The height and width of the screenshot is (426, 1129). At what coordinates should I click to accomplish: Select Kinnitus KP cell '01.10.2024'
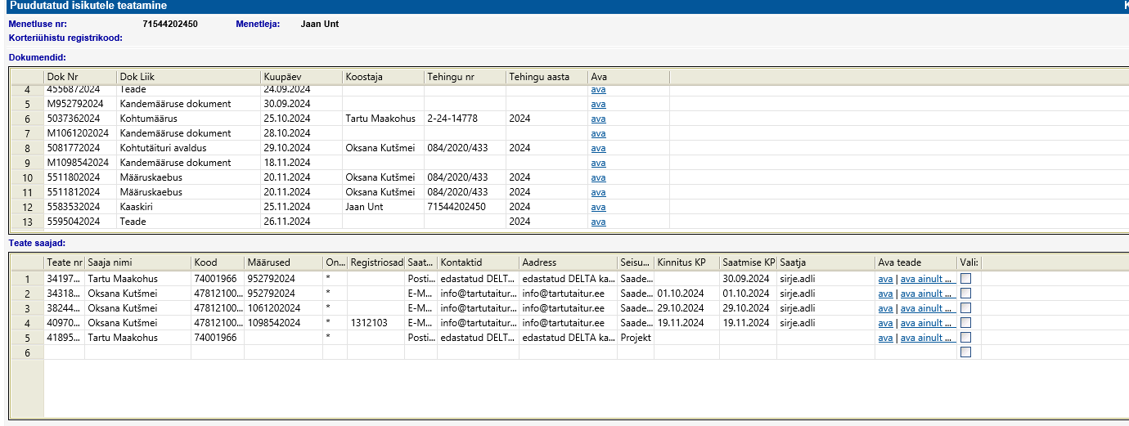[686, 294]
